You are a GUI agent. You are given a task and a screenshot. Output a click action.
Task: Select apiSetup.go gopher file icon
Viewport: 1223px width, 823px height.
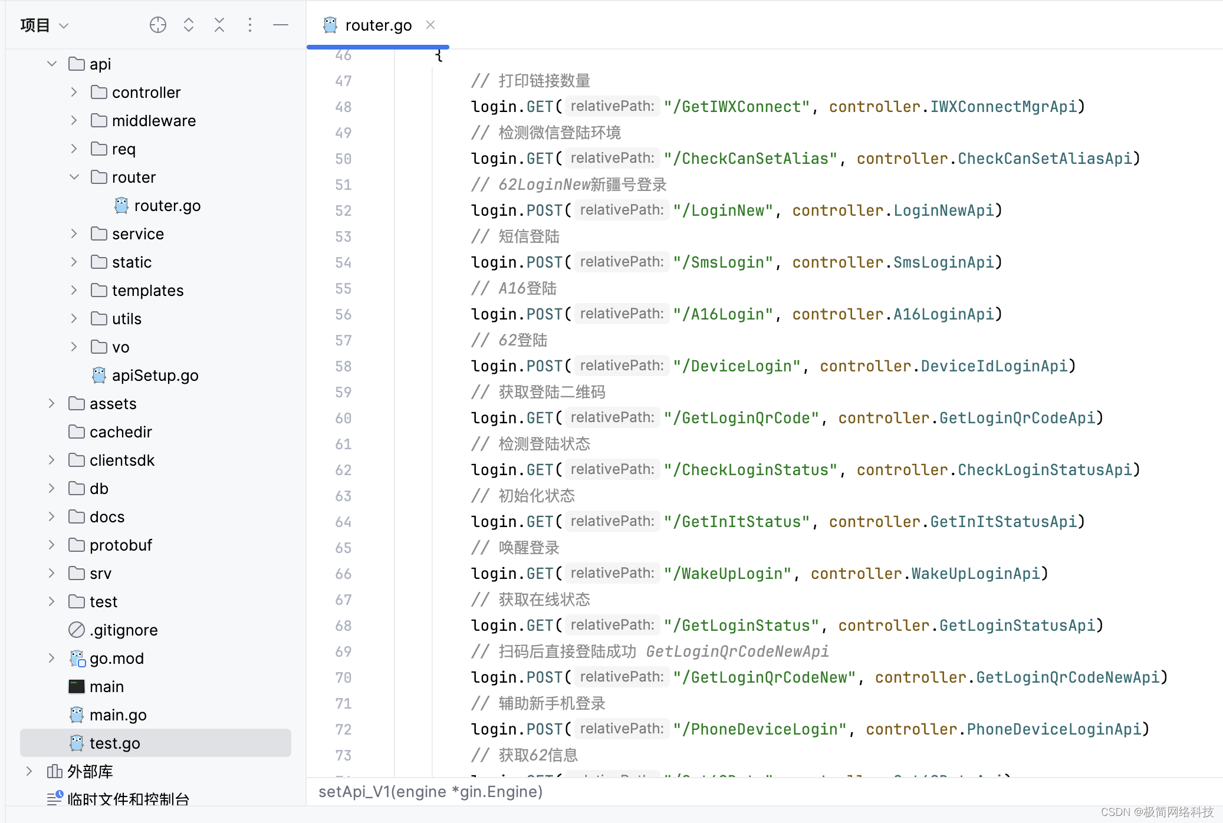99,375
